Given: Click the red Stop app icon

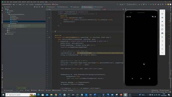Looking at the screenshot, I should pyautogui.click(x=155, y=4).
